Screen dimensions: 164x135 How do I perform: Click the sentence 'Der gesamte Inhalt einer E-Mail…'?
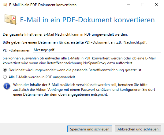pos(65,34)
